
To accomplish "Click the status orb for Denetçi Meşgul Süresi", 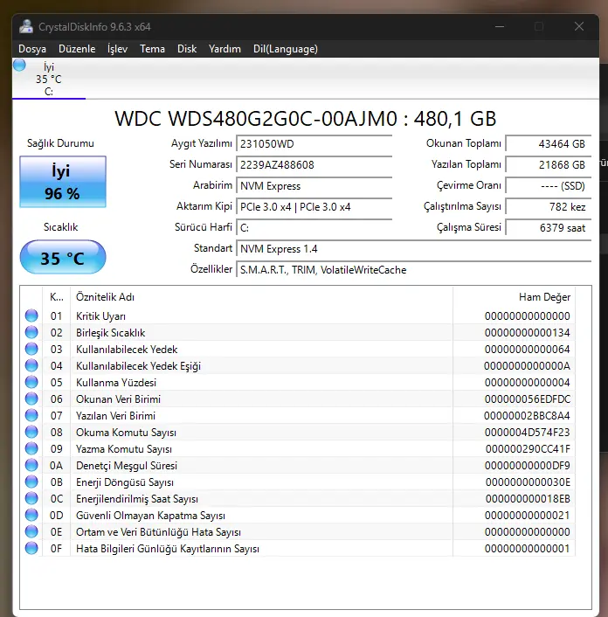I will pos(31,465).
